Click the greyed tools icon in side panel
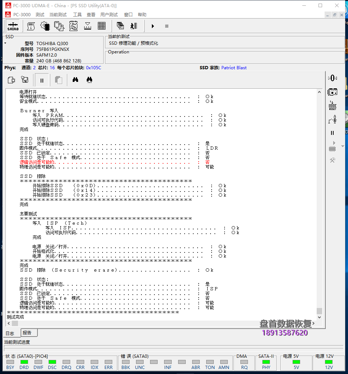The width and height of the screenshot is (348, 374). click(x=333, y=160)
